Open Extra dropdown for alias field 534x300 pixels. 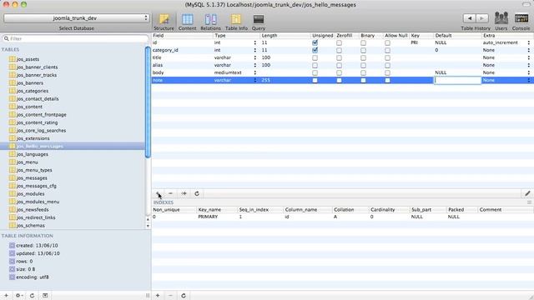528,65
